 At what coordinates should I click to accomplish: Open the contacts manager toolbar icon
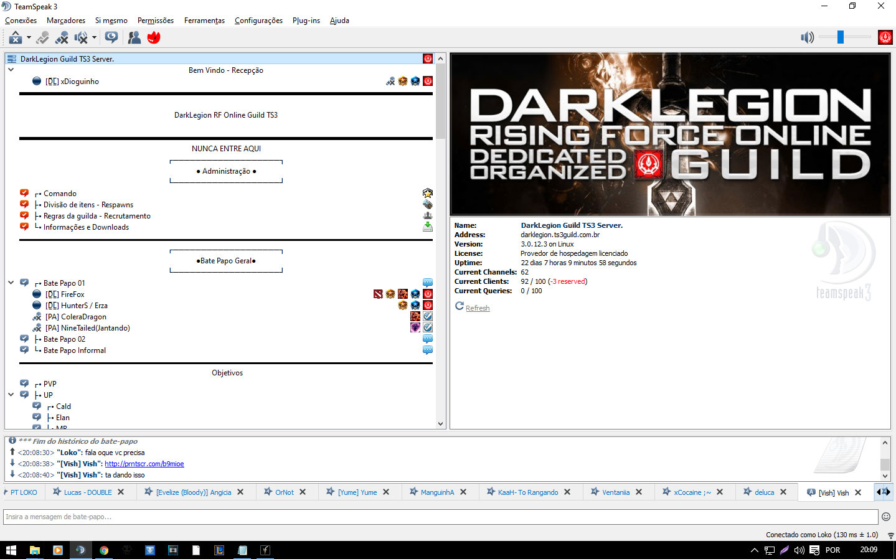tap(134, 38)
